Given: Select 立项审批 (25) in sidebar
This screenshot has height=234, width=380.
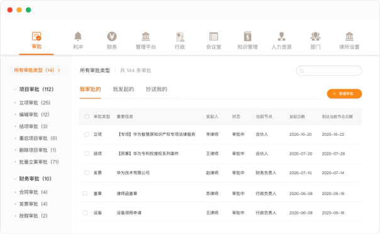Looking at the screenshot, I should click(x=35, y=103).
